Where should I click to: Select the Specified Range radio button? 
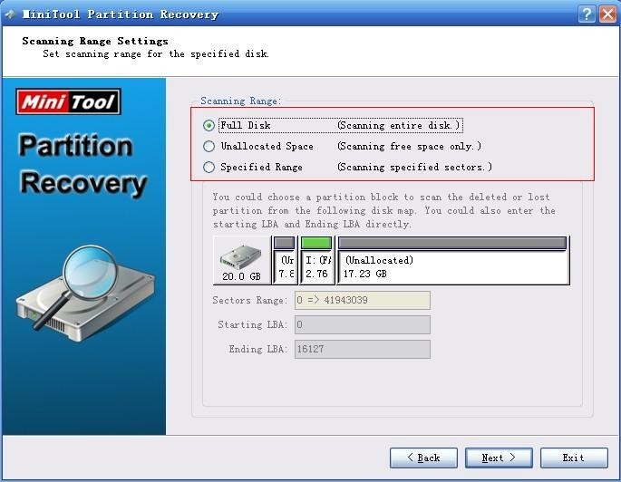(x=209, y=167)
